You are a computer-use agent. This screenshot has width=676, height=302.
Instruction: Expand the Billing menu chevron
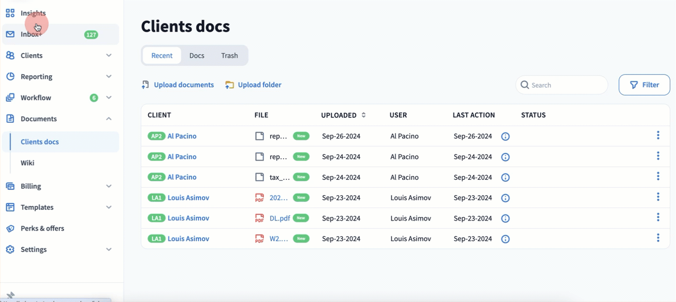[109, 186]
